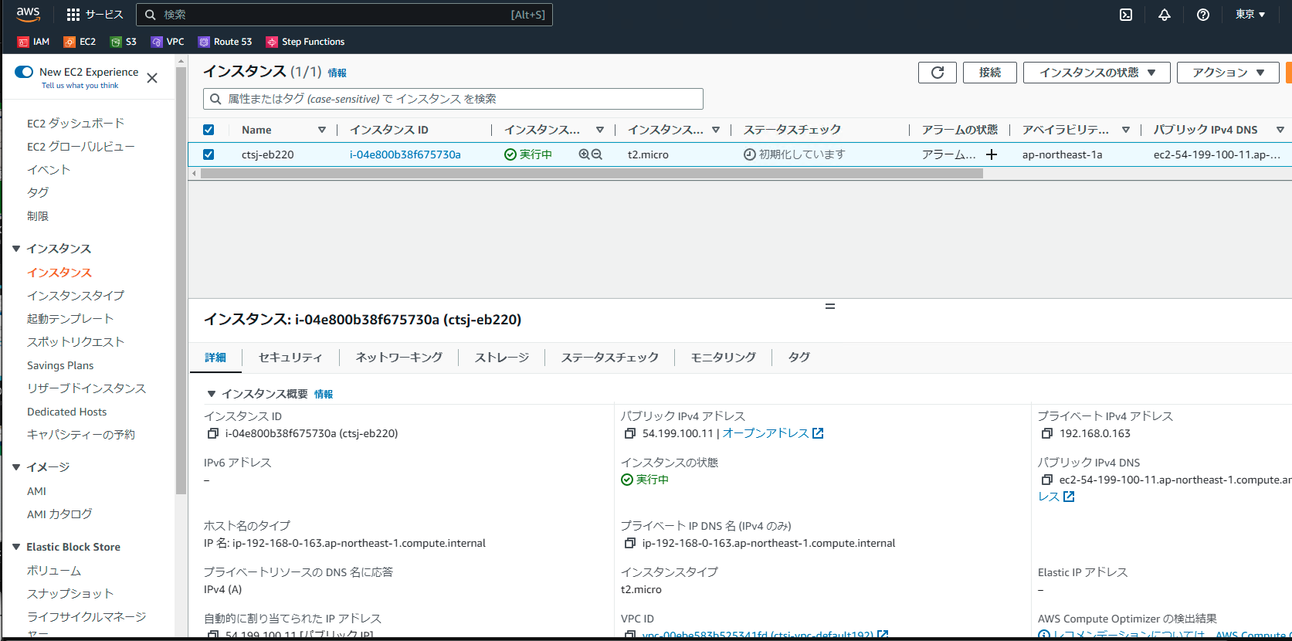The height and width of the screenshot is (641, 1292).
Task: Focus the instance attribute filter field
Action: [x=453, y=99]
